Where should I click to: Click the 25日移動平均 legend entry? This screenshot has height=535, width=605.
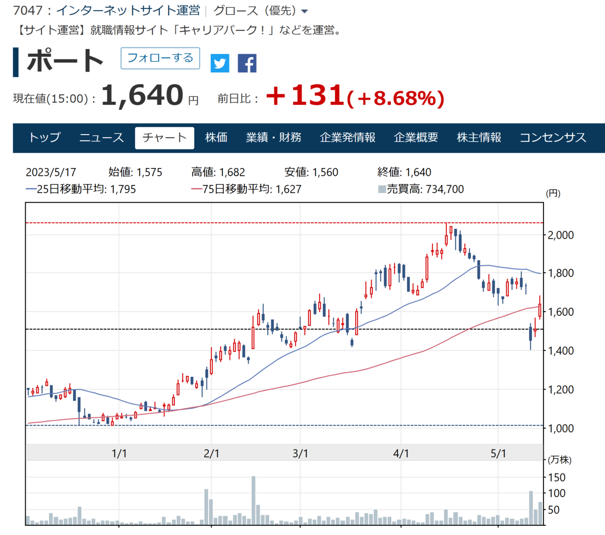81,189
